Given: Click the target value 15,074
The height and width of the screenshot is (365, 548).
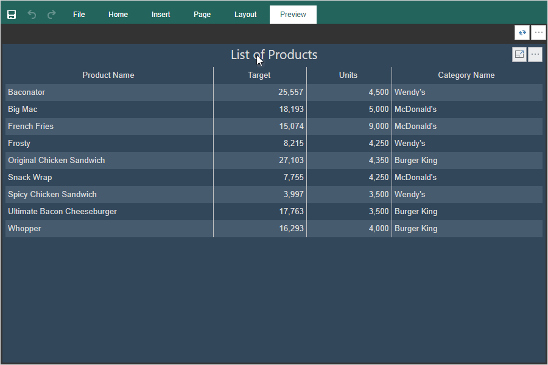Looking at the screenshot, I should (291, 126).
